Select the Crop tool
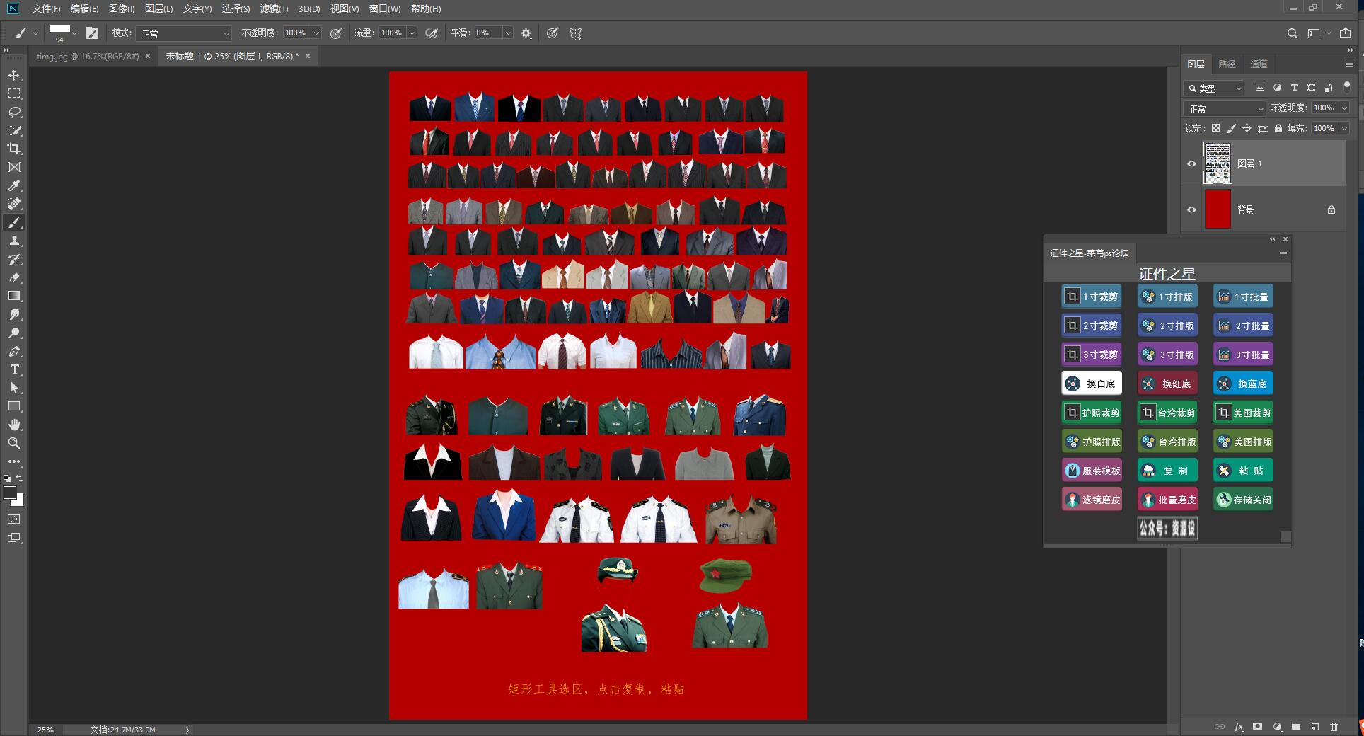This screenshot has width=1364, height=736. point(14,149)
